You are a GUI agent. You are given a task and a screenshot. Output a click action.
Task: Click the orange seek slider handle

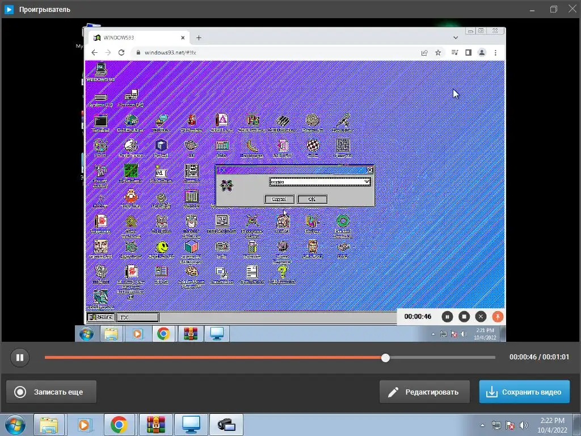(x=385, y=358)
